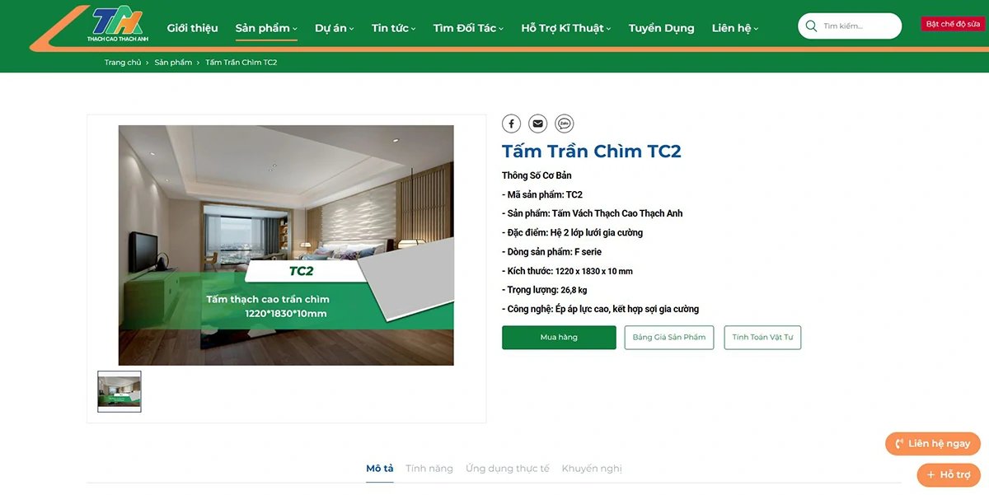The width and height of the screenshot is (989, 495).
Task: Expand the Dự án dropdown menu
Action: 334,28
